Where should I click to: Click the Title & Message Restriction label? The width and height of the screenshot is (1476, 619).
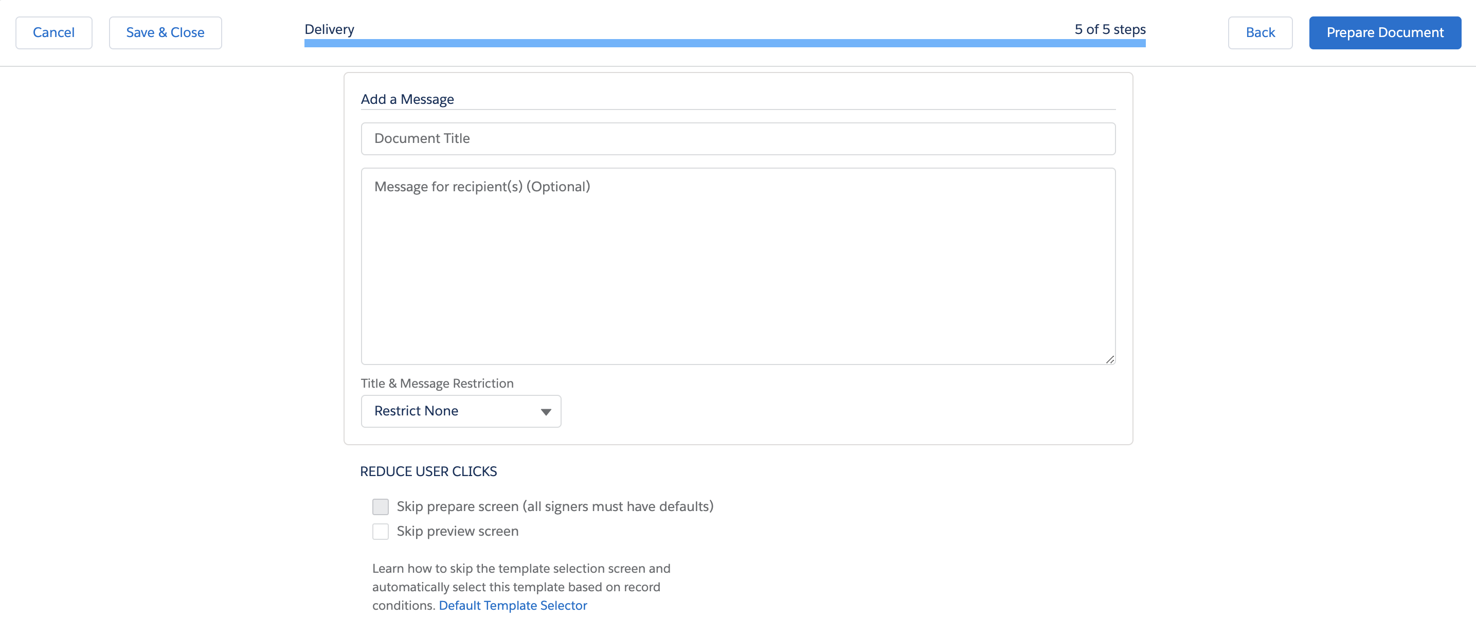pyautogui.click(x=437, y=384)
